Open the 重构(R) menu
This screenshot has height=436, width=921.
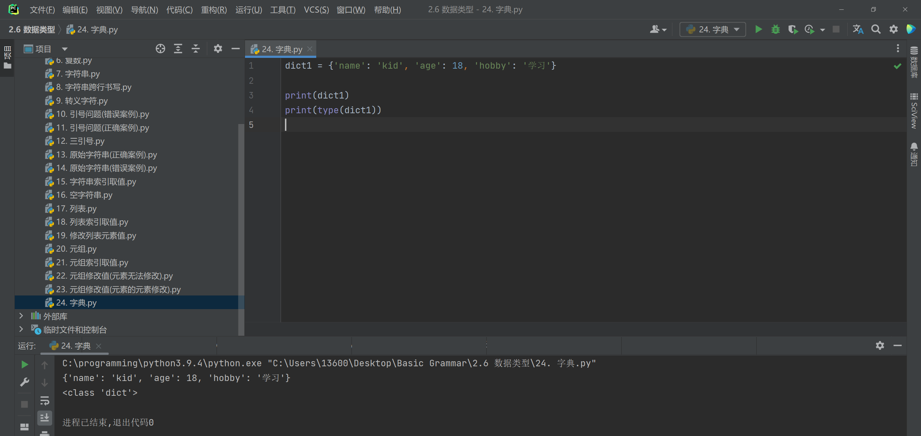coord(214,10)
